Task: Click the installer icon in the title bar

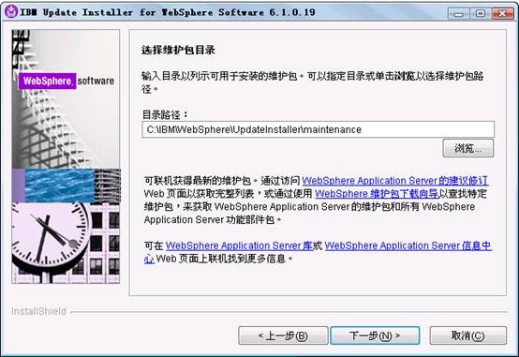Action: tap(11, 12)
